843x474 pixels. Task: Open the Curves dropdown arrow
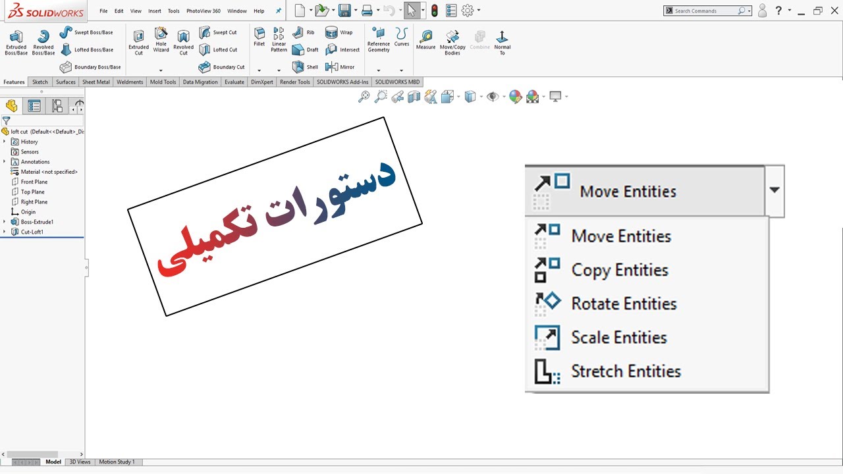pos(401,70)
